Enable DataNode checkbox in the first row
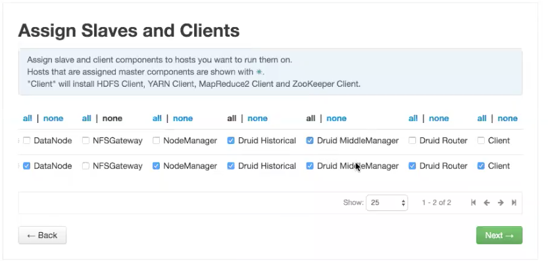The image size is (548, 263). [27, 141]
